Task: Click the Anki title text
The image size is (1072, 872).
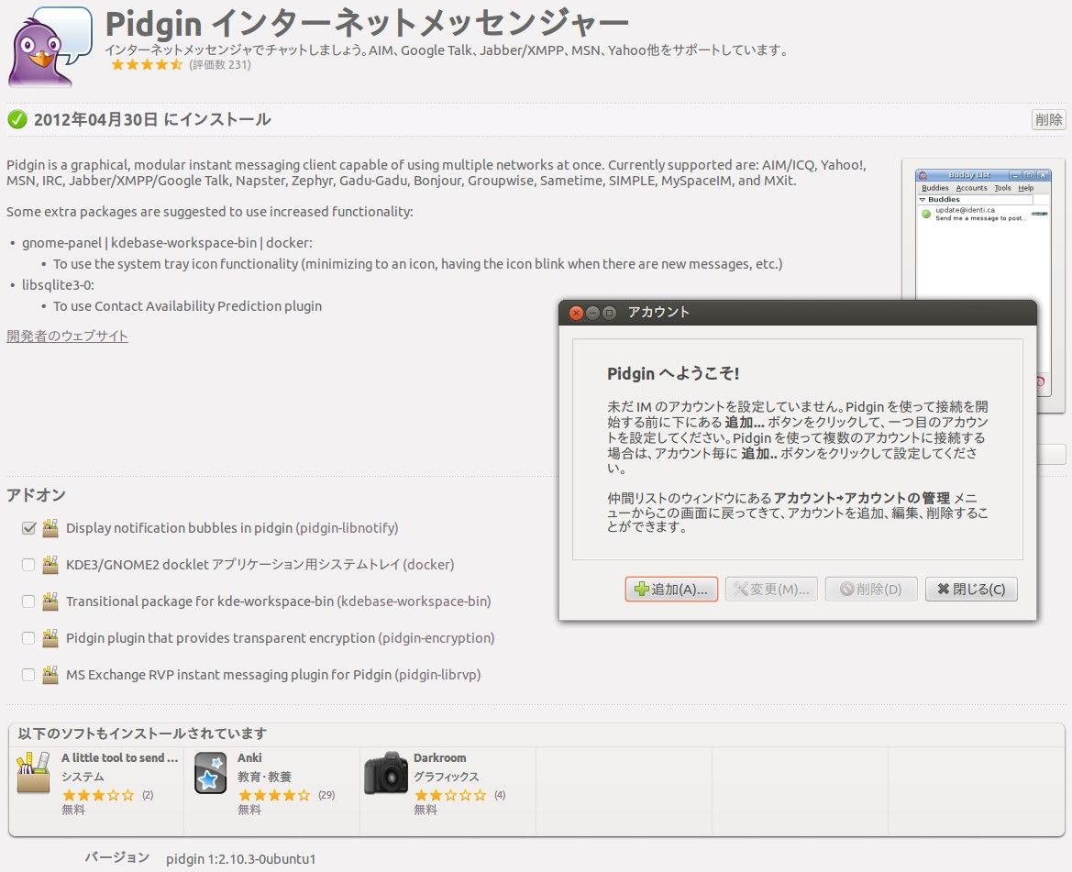Action: tap(249, 758)
